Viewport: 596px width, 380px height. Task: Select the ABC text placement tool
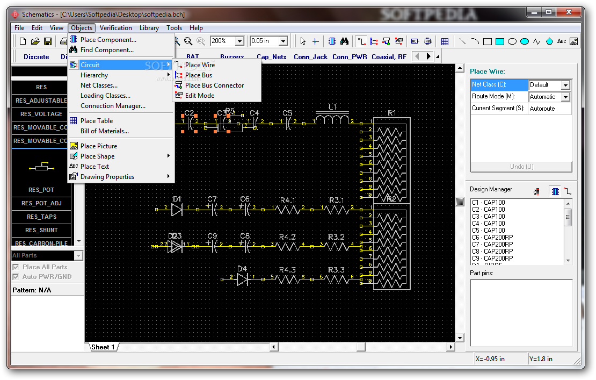[x=562, y=41]
